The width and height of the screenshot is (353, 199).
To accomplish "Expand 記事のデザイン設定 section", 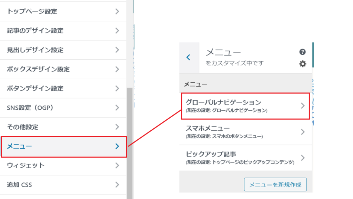I will pos(63,31).
